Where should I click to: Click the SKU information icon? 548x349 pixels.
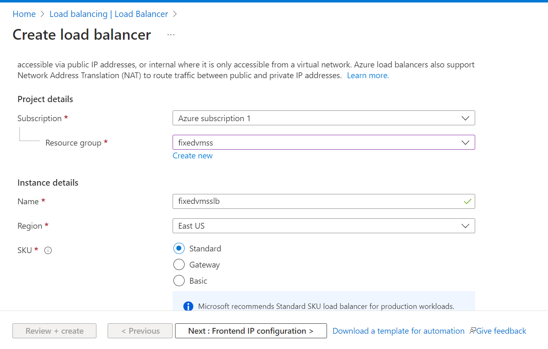[48, 251]
